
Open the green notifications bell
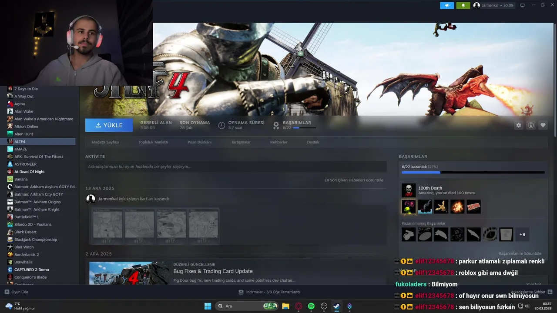coord(463,5)
